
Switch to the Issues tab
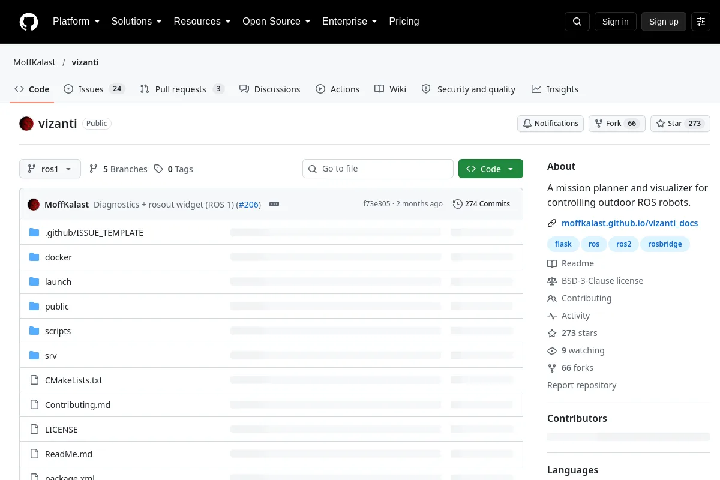pos(94,89)
